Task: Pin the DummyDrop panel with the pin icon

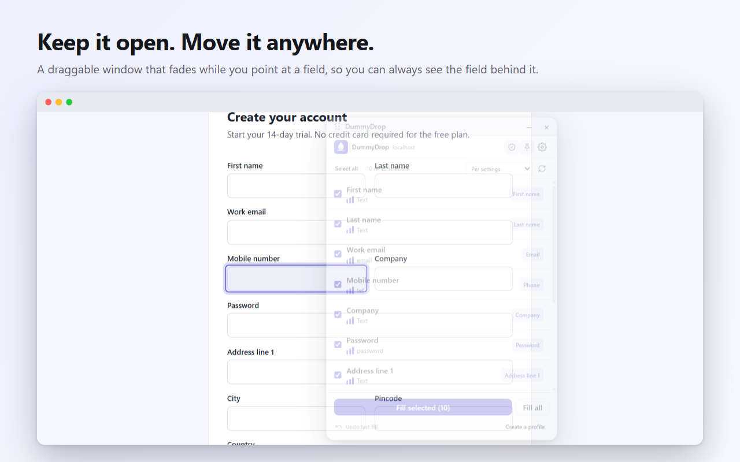Action: click(527, 147)
